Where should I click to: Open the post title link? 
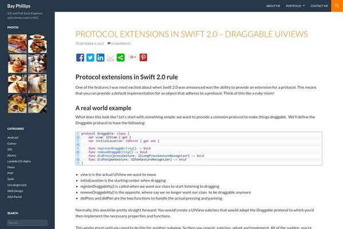[192, 34]
